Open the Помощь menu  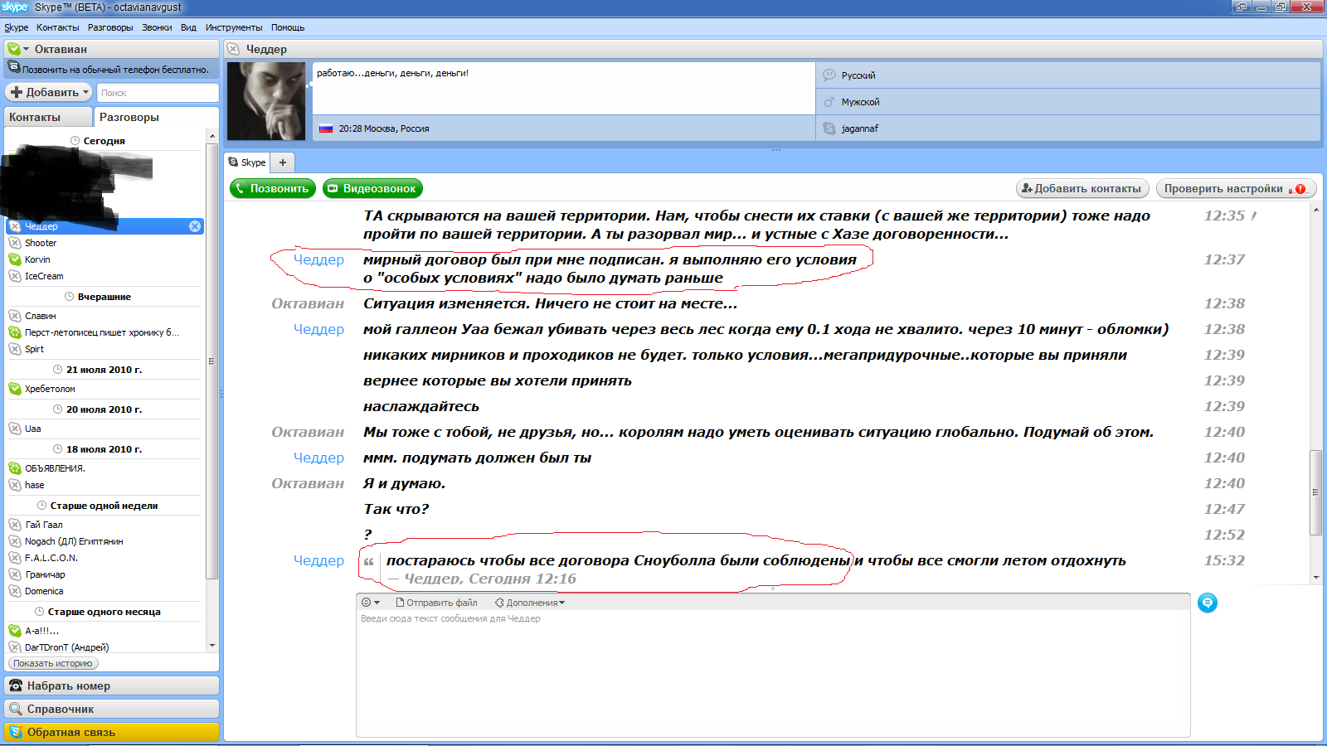tap(288, 27)
